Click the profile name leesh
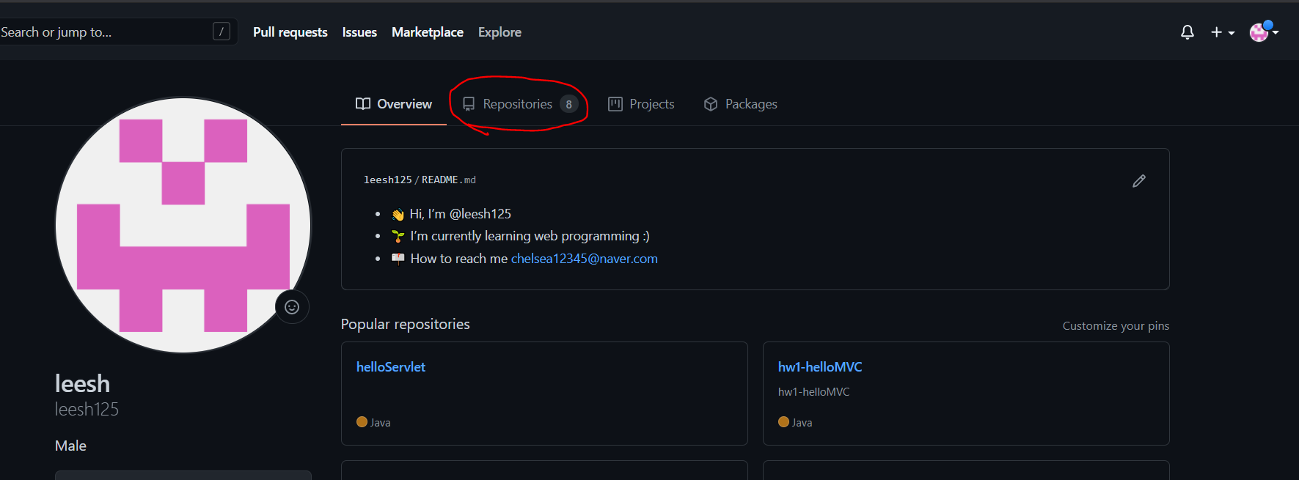 point(82,383)
